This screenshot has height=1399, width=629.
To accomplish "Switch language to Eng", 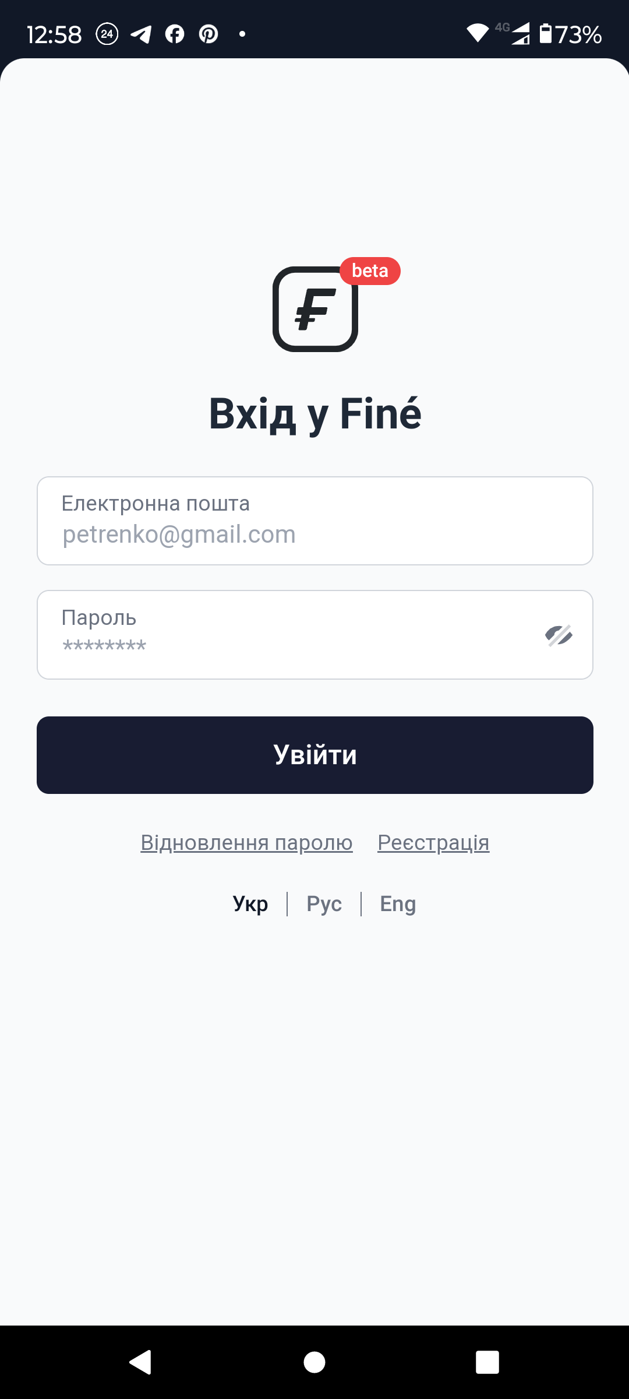I will (x=398, y=904).
